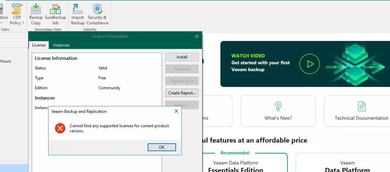This screenshot has height=172, width=390.
Task: Switch to the Instances tab
Action: tap(61, 45)
